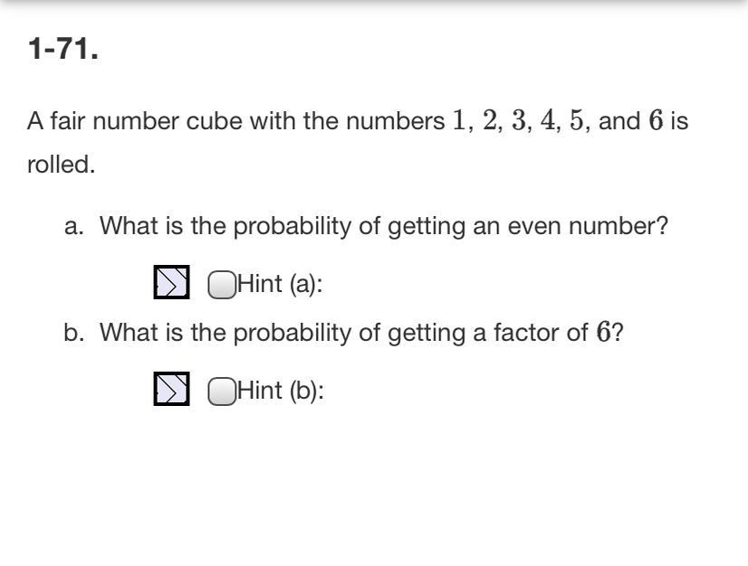Check the Hint (a) checkbox
The height and width of the screenshot is (566, 748).
[222, 285]
